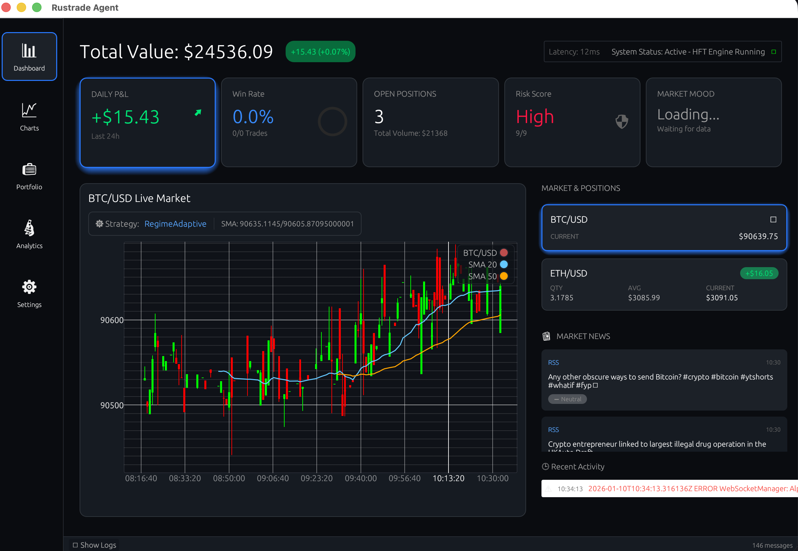
Task: Click the Charts line graph icon
Action: [29, 110]
